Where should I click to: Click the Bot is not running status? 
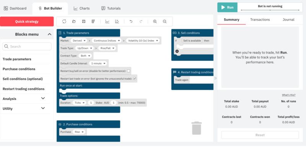tap(270, 6)
